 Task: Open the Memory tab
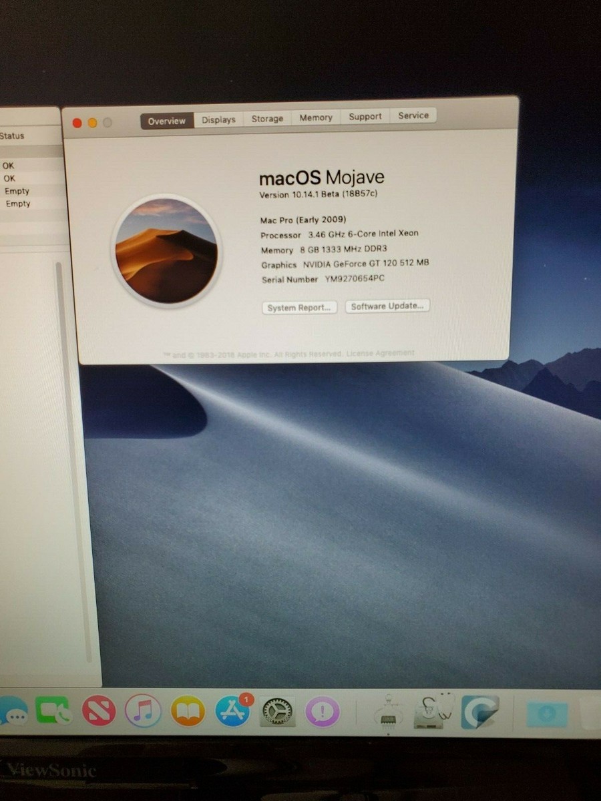point(316,117)
